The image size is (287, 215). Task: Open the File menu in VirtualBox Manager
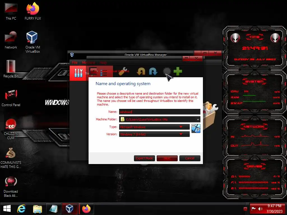click(x=75, y=62)
